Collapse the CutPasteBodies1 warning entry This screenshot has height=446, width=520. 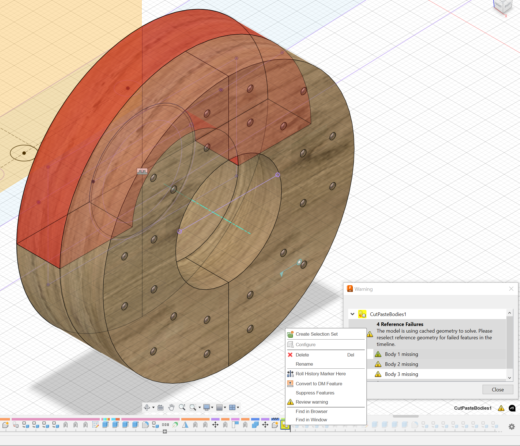coord(352,314)
